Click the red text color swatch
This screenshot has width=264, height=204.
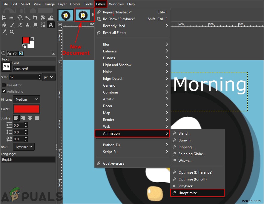(x=26, y=109)
